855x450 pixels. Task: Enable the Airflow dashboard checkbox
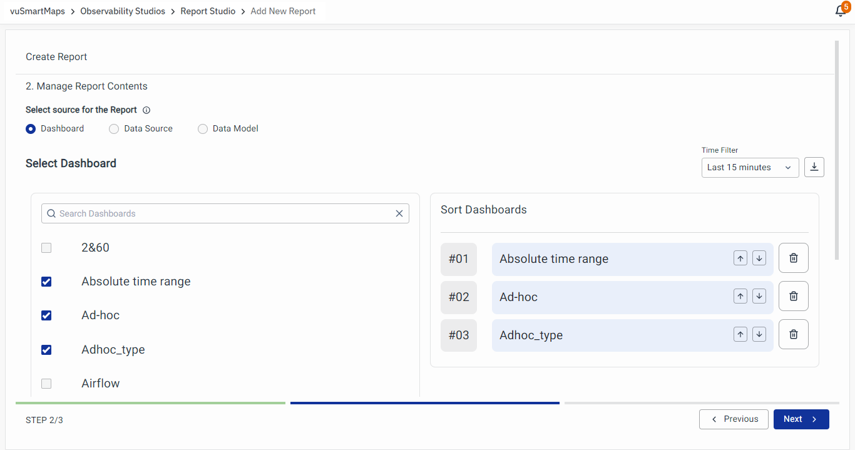click(46, 384)
